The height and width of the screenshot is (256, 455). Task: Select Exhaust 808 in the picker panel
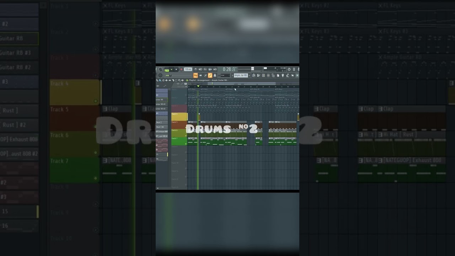tap(161, 131)
